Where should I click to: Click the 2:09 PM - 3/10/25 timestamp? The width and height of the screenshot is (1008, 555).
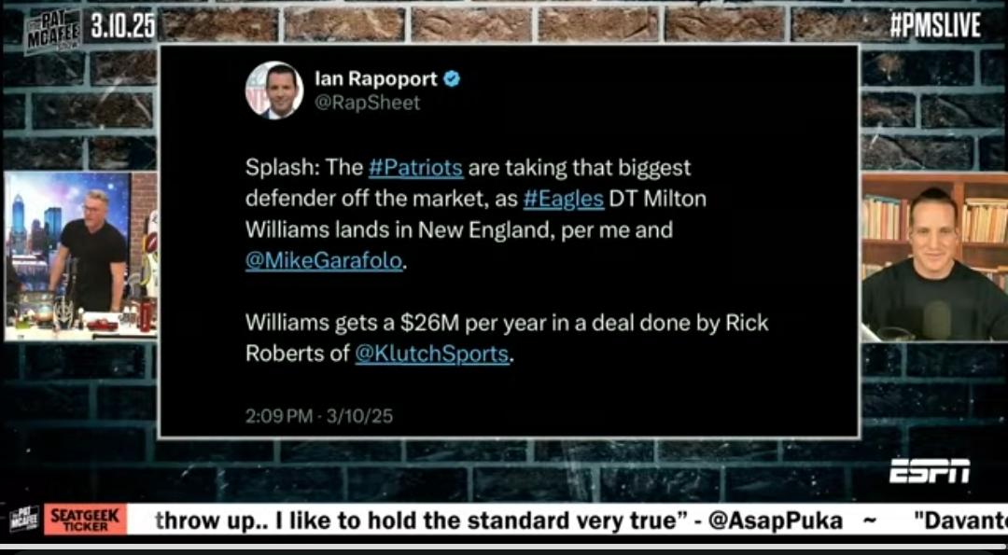319,416
